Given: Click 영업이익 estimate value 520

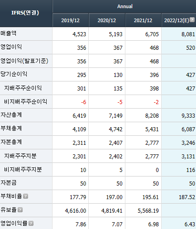Looking at the screenshot, I should [x=191, y=48].
